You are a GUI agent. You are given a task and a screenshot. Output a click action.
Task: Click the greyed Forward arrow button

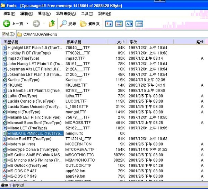tap(36, 24)
